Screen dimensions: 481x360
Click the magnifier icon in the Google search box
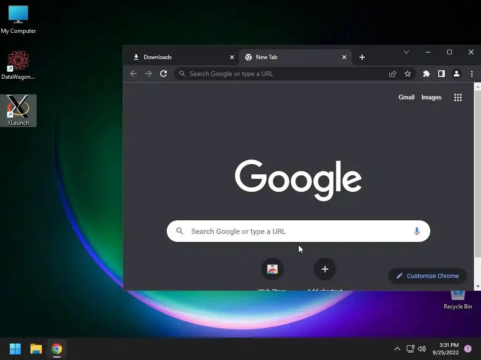(x=180, y=231)
